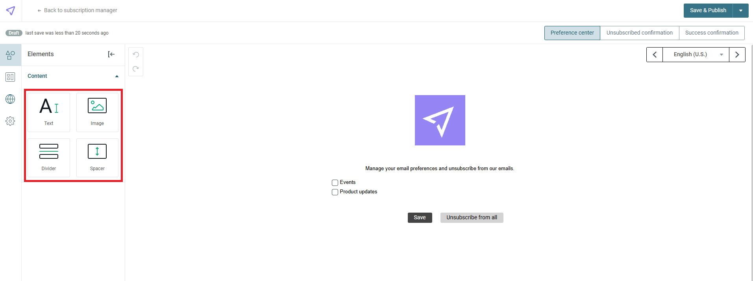Switch to Unsubscribed confirmation tab
753x281 pixels.
click(x=639, y=33)
